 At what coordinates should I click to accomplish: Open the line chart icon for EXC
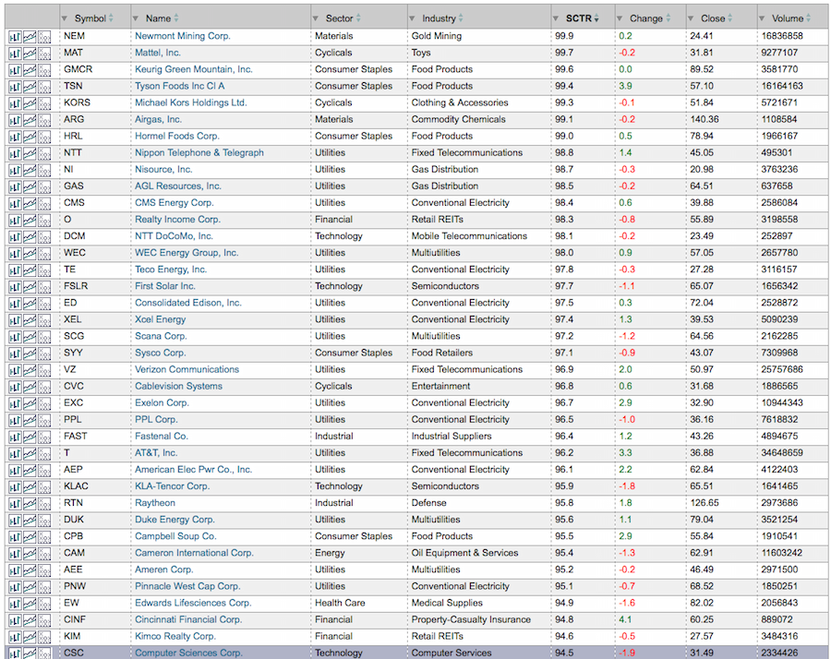tap(30, 403)
